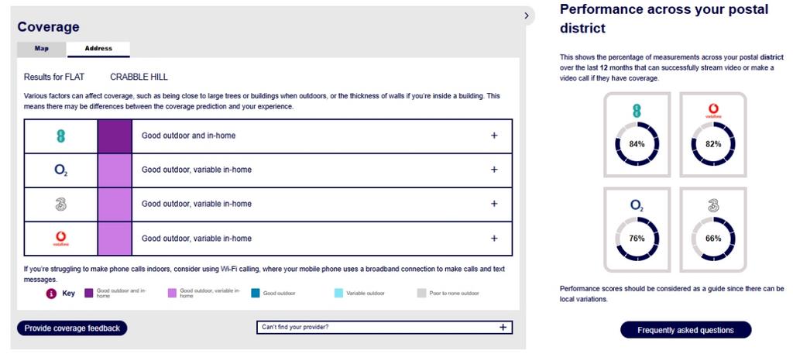Click the EE 84% performance ring
This screenshot has width=793, height=354.
[637, 144]
